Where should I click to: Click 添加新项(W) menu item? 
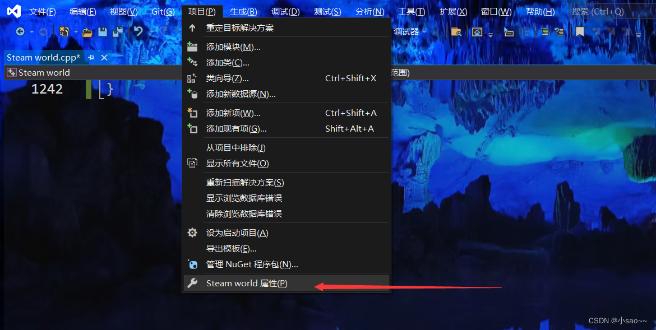(x=233, y=113)
